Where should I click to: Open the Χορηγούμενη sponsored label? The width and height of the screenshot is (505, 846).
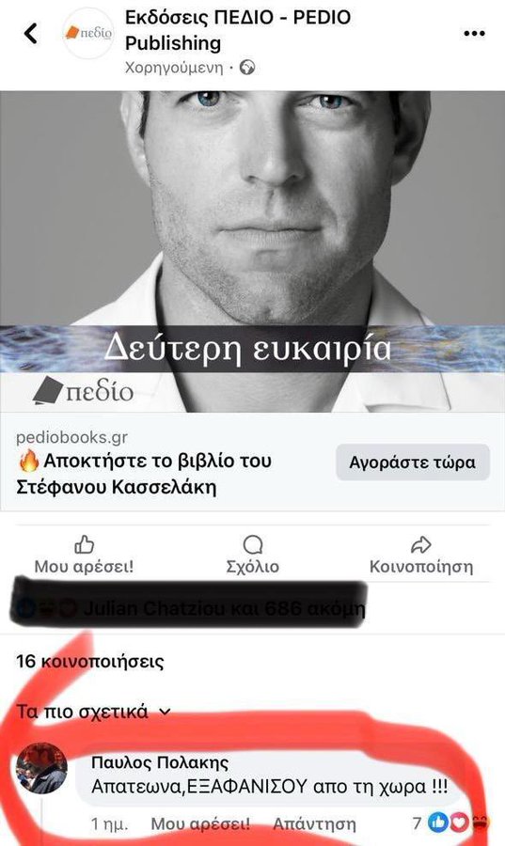point(174,68)
